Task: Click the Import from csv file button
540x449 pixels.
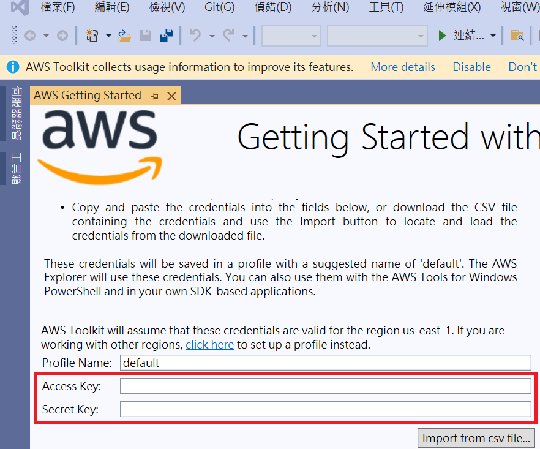Action: click(476, 438)
